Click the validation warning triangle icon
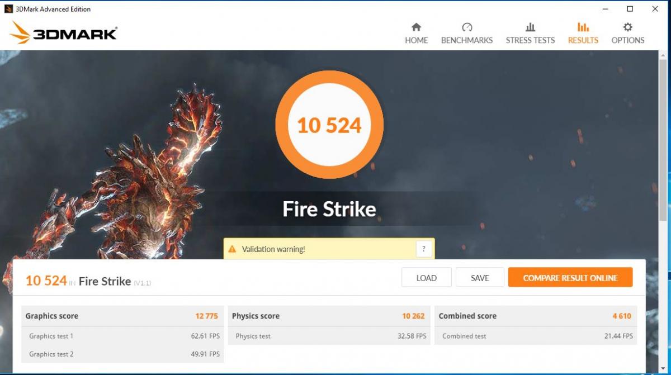 (232, 249)
